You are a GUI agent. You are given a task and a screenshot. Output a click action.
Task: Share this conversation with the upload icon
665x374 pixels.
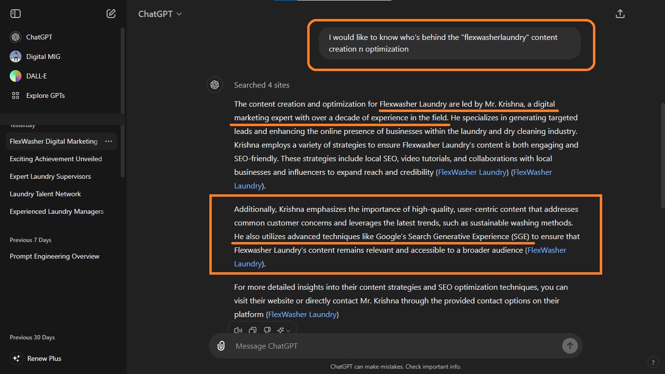tap(620, 14)
